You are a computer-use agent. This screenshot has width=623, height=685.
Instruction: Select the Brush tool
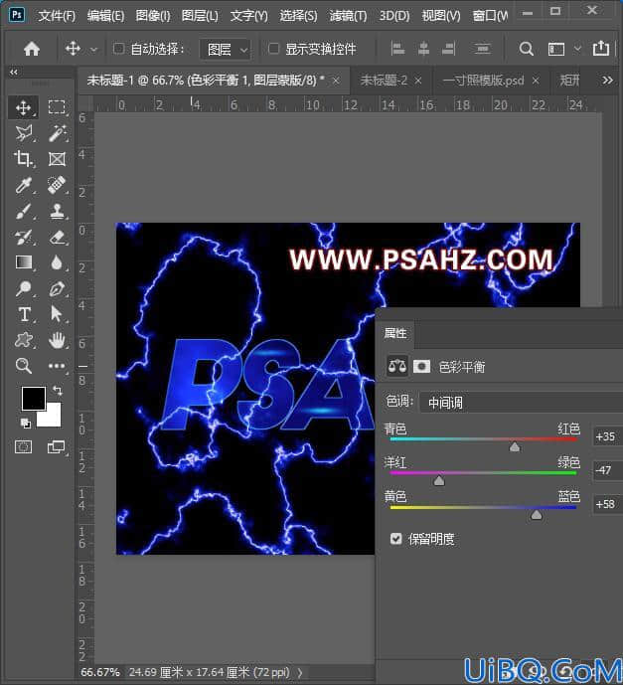click(x=23, y=212)
